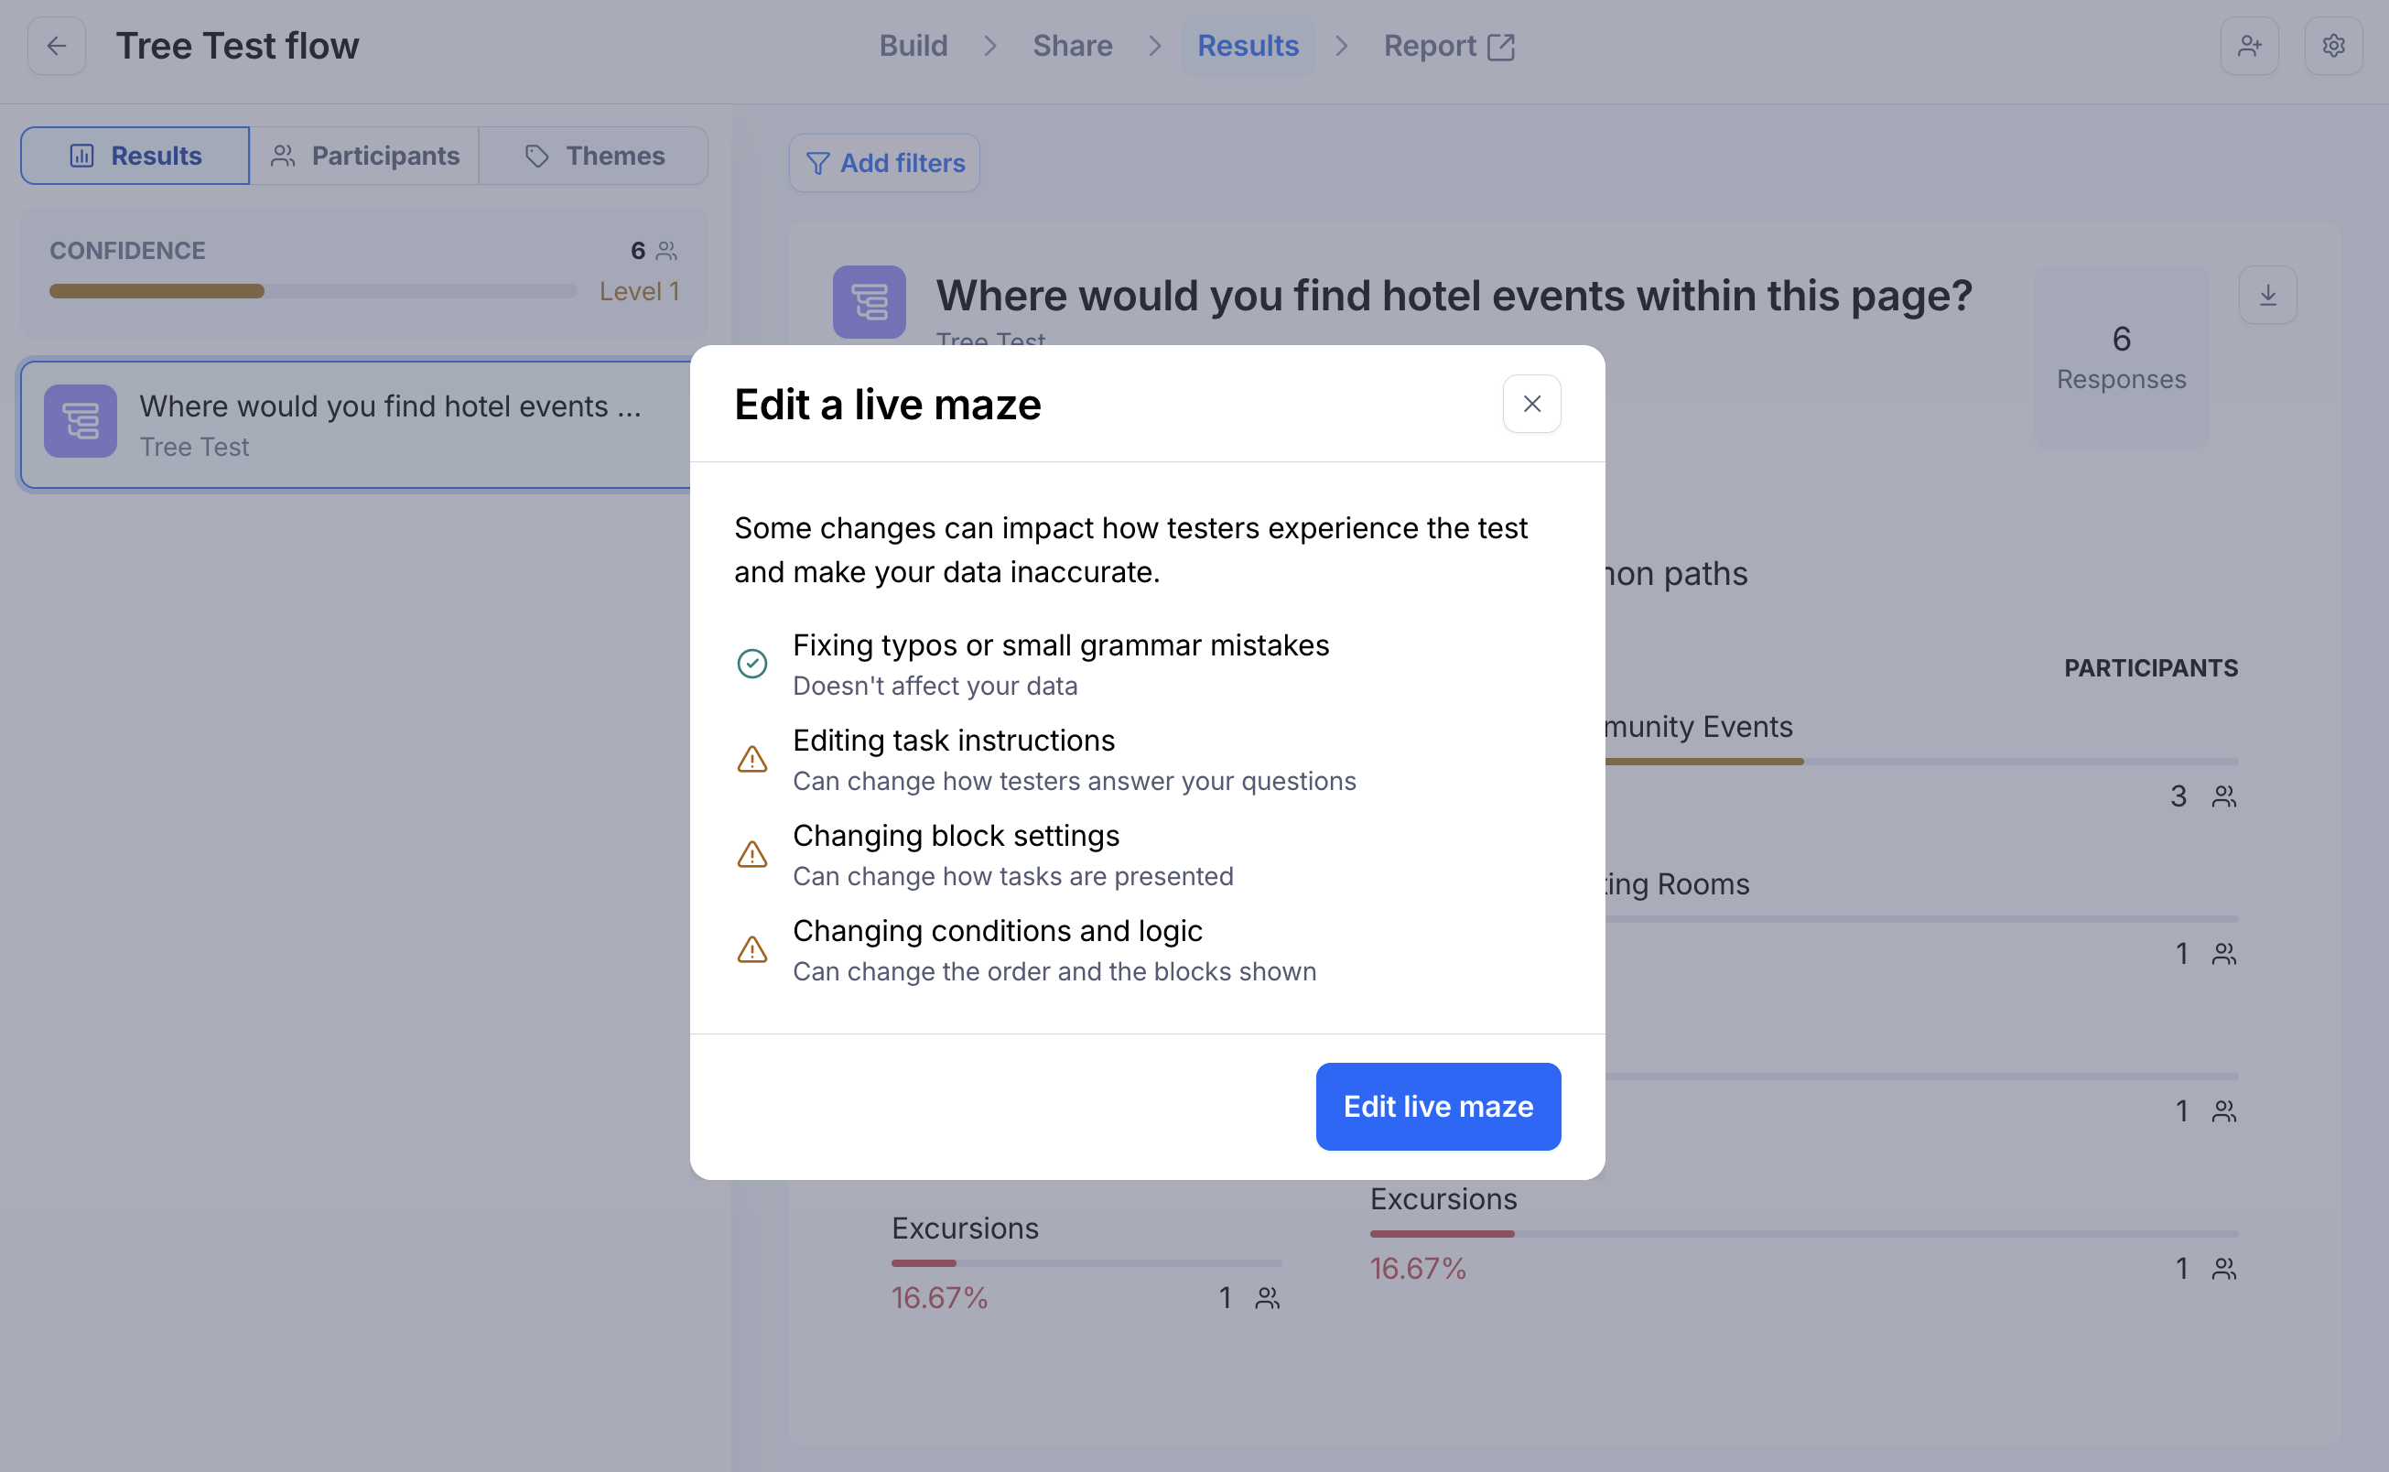Screen dimensions: 2389x1472
Task: Switch to the Themes tab
Action: tap(594, 156)
